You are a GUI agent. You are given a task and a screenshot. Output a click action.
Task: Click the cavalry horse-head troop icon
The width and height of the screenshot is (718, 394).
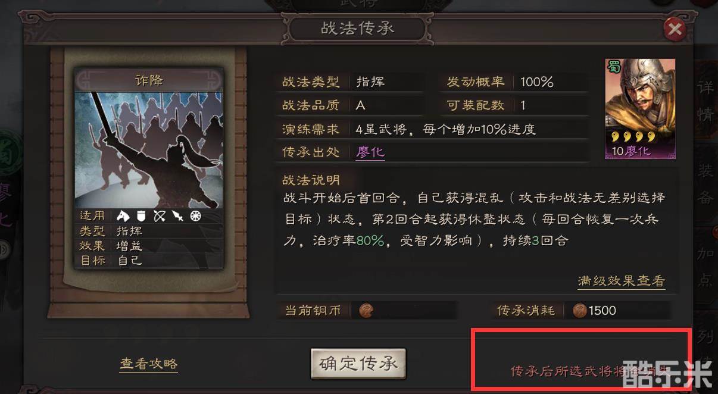[x=123, y=216]
